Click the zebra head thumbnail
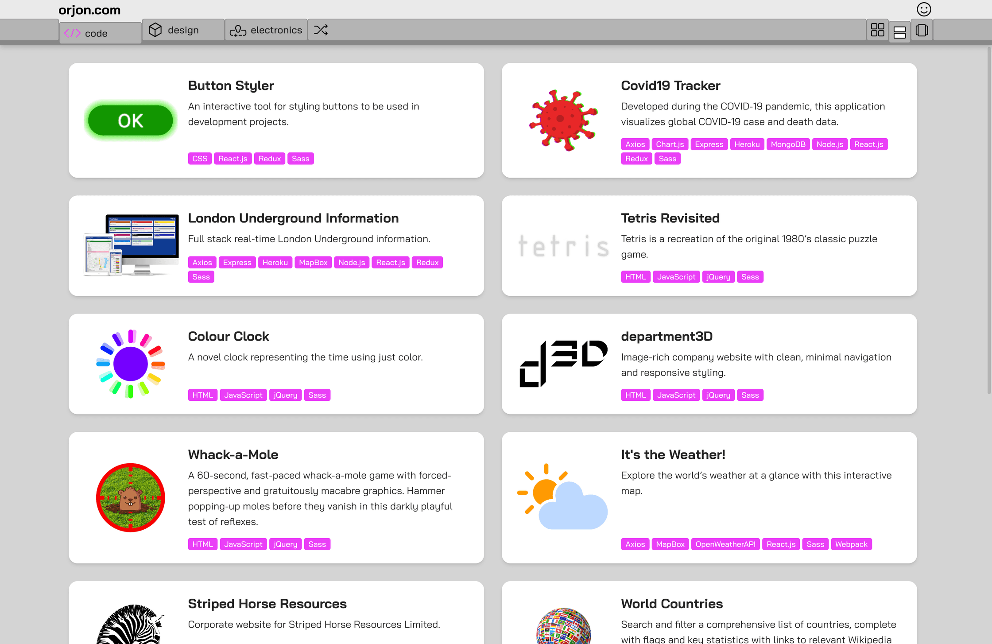The height and width of the screenshot is (644, 992). click(130, 625)
